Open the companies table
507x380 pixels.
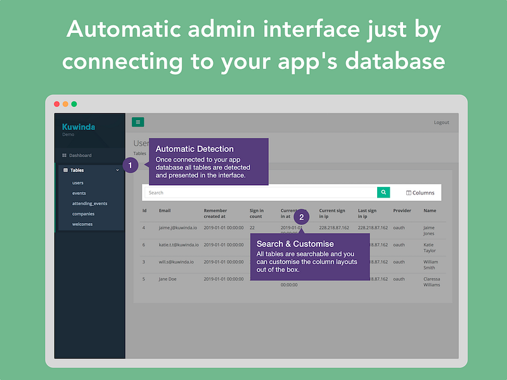pyautogui.click(x=83, y=214)
